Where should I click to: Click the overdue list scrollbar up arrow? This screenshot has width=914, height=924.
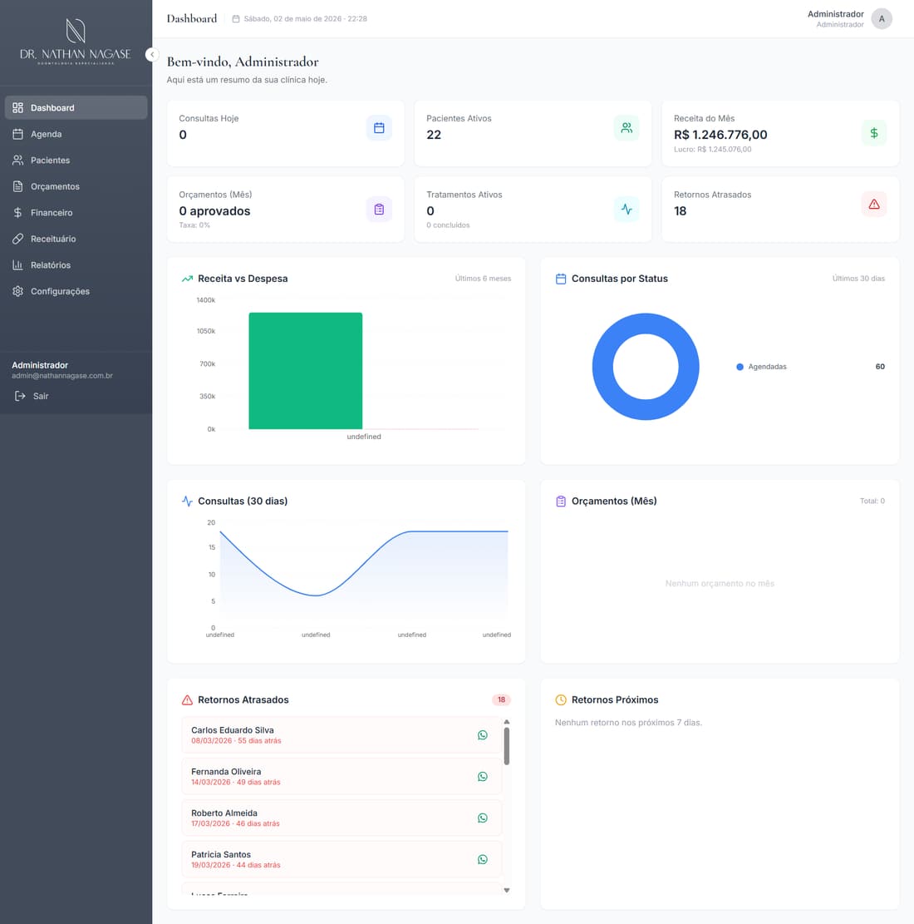coord(507,722)
